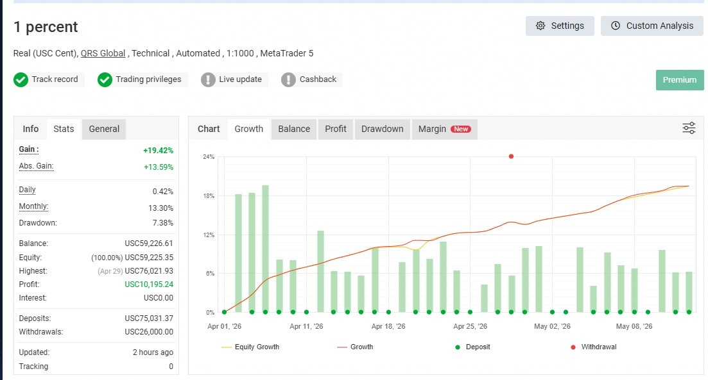Toggle Deposit legend markers

click(x=472, y=347)
